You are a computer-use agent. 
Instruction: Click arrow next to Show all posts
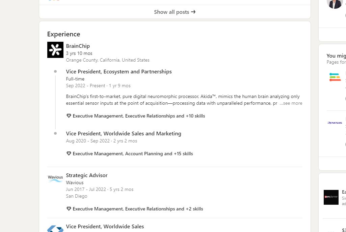click(x=193, y=12)
